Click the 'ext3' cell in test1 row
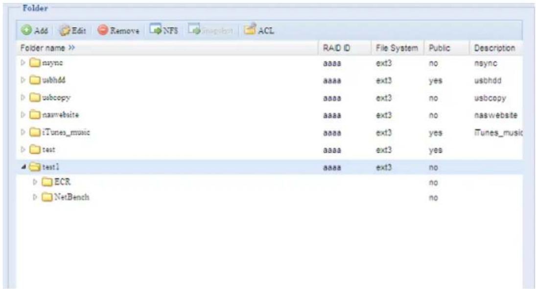This screenshot has height=289, width=536. 384,167
